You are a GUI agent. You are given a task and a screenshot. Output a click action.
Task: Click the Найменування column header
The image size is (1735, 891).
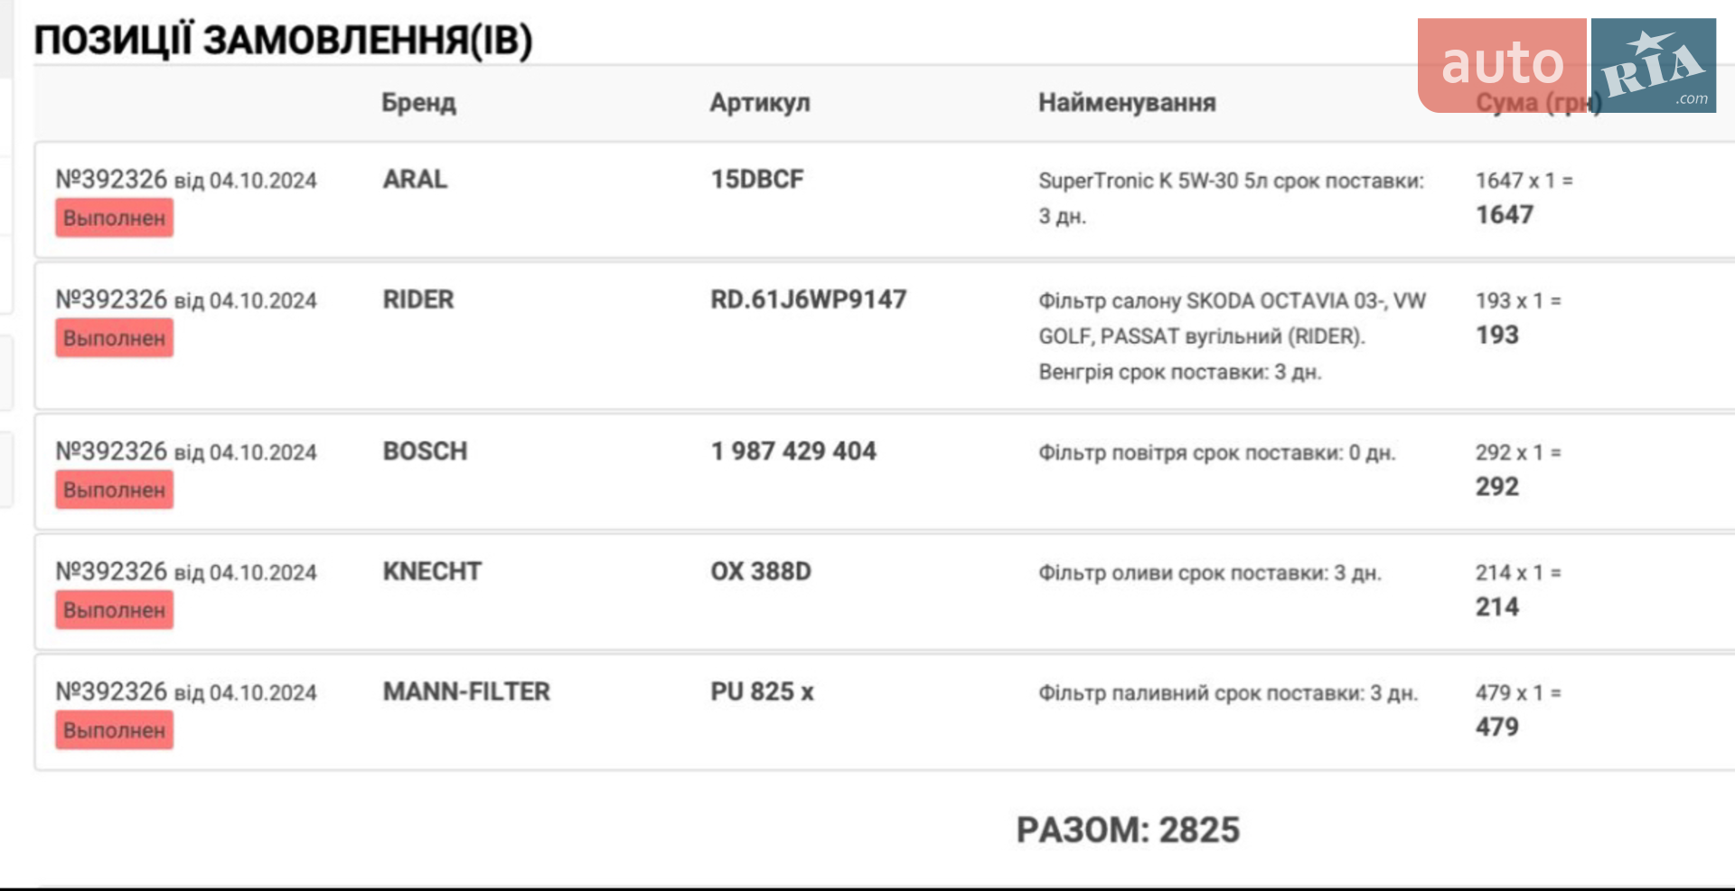click(x=1127, y=103)
